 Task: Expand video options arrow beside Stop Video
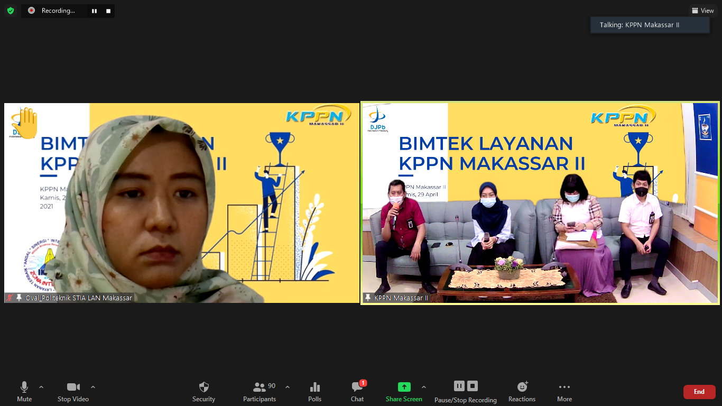(93, 387)
